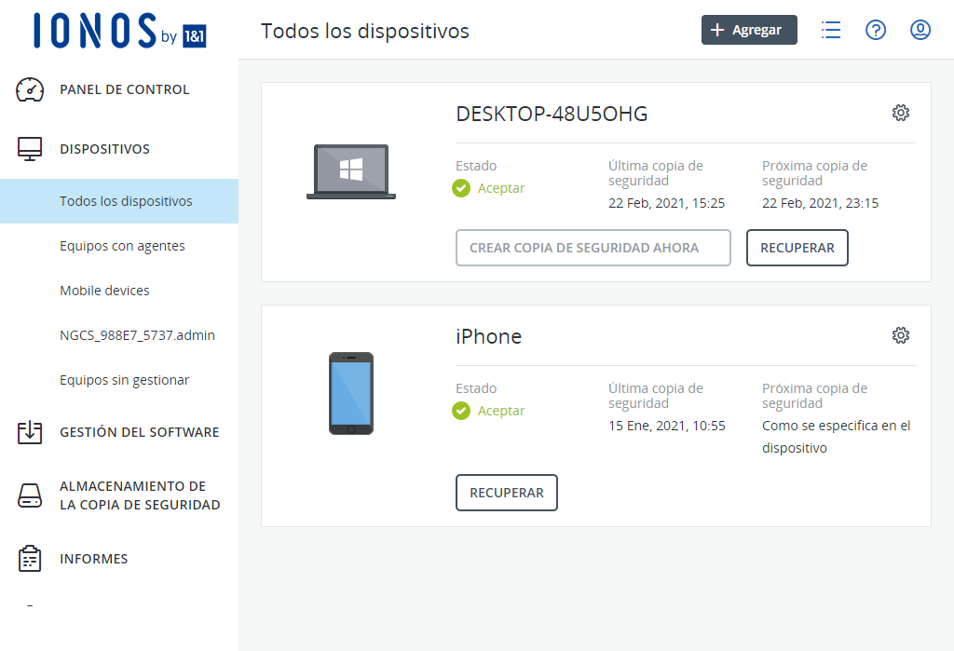This screenshot has height=651, width=954.
Task: Switch to list view icon in header
Action: coord(830,30)
